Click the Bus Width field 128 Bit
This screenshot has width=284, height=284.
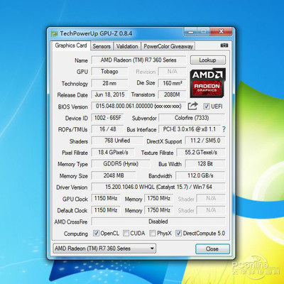(205, 164)
